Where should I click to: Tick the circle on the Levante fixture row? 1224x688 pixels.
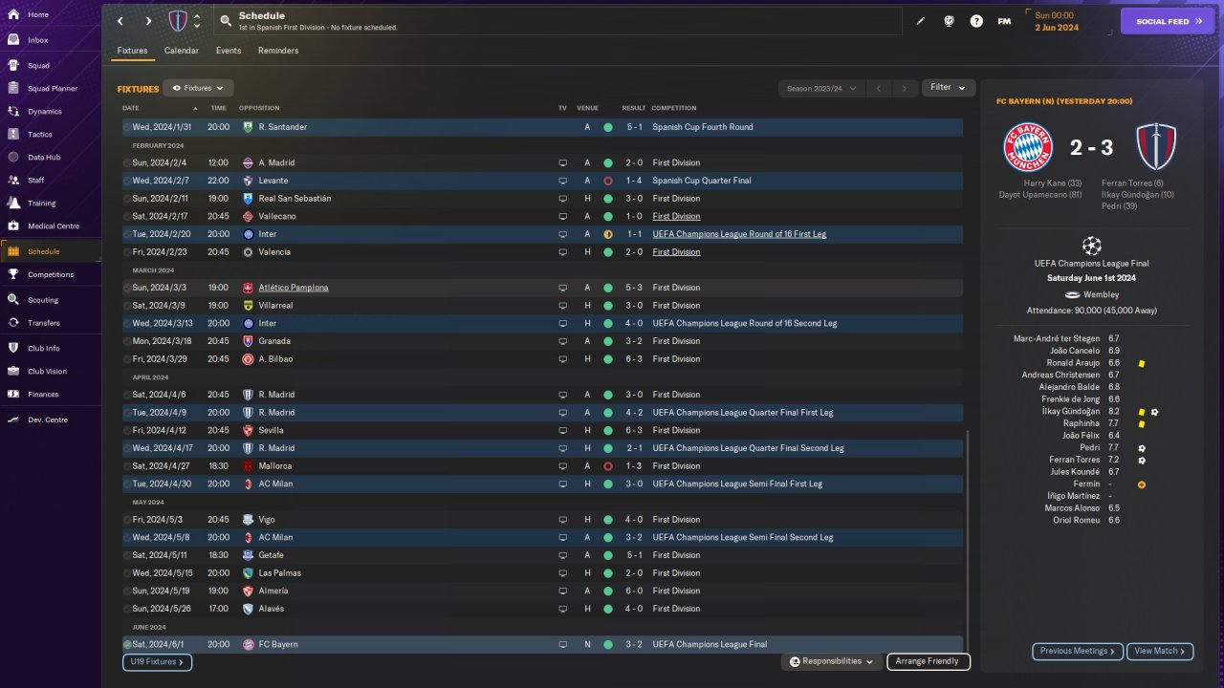(x=128, y=181)
